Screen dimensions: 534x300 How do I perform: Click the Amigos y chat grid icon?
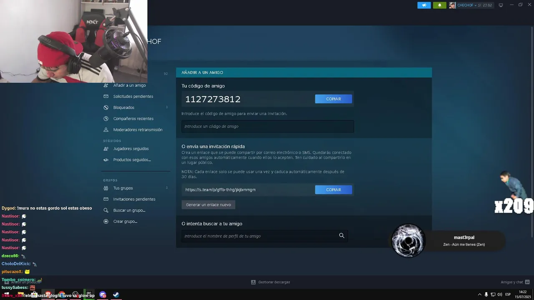pos(527,282)
